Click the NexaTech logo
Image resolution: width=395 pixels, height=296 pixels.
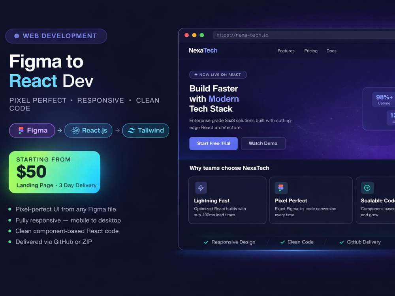[x=203, y=51]
